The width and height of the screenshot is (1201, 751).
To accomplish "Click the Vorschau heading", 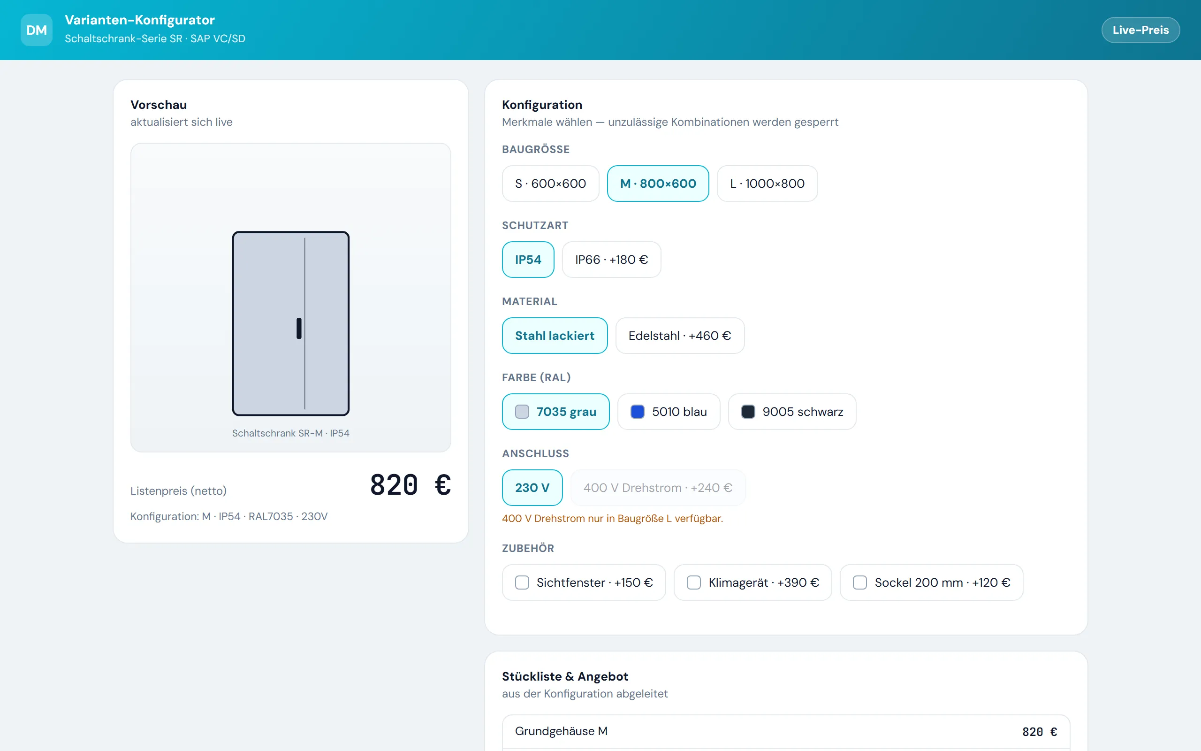I will (x=159, y=104).
